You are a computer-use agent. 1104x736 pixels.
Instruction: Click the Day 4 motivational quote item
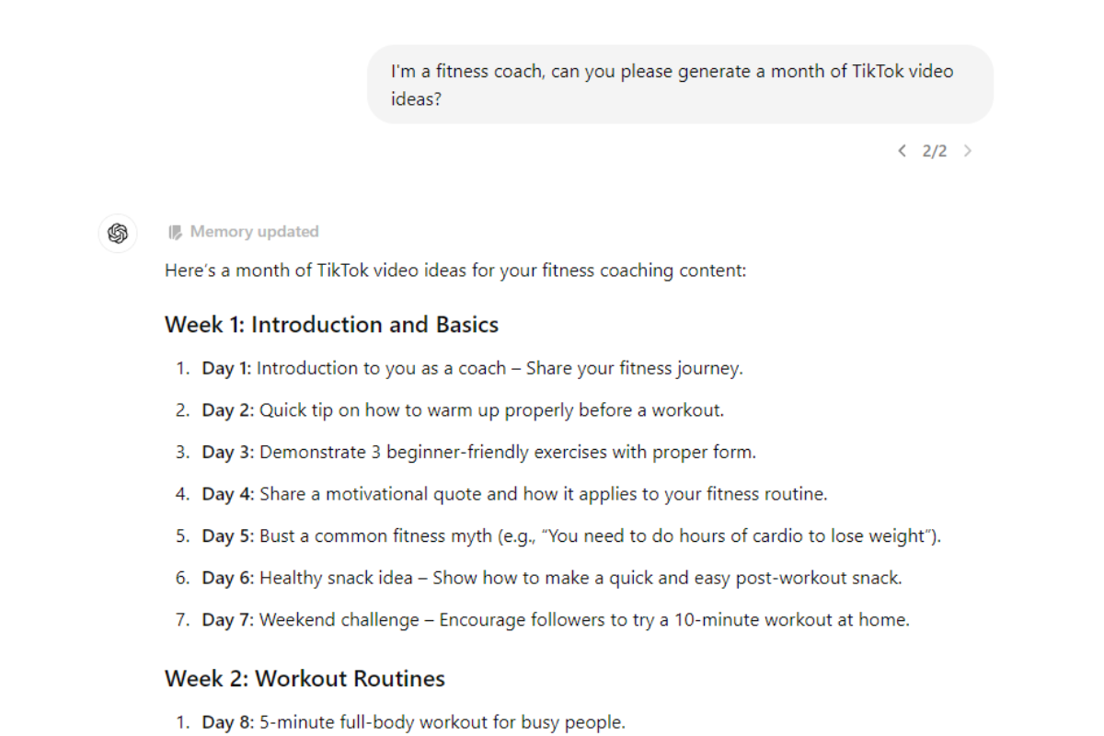click(x=543, y=494)
